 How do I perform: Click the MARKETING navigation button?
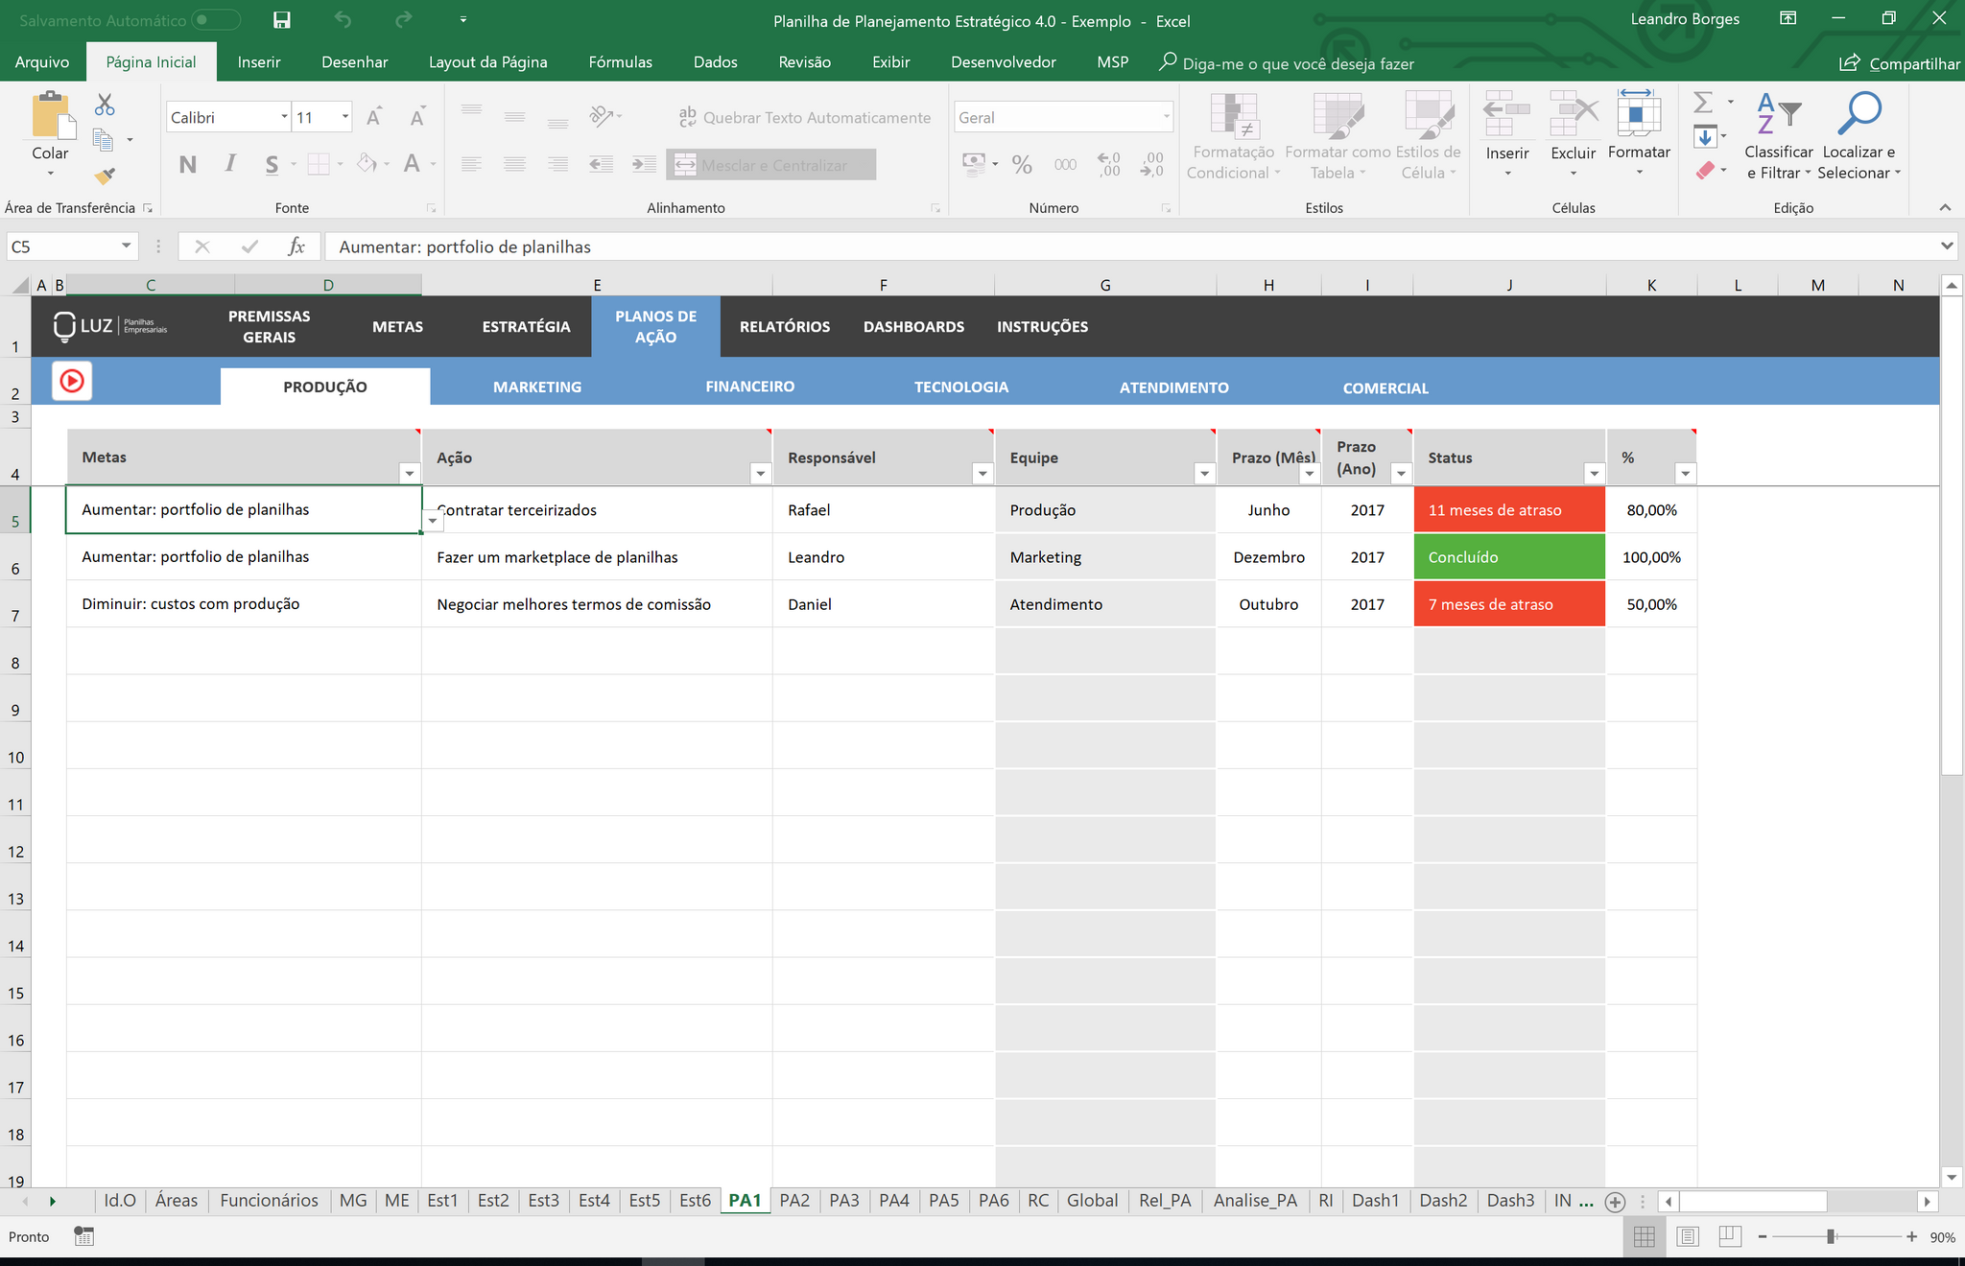[x=537, y=387]
